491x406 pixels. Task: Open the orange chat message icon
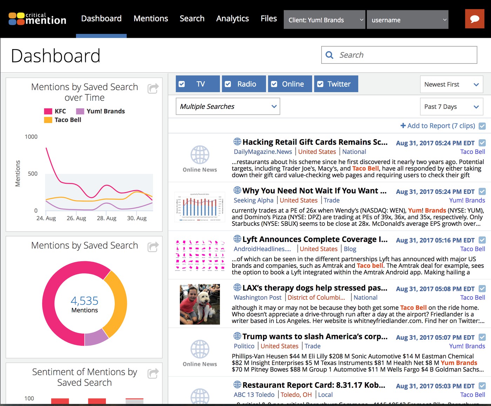474,19
